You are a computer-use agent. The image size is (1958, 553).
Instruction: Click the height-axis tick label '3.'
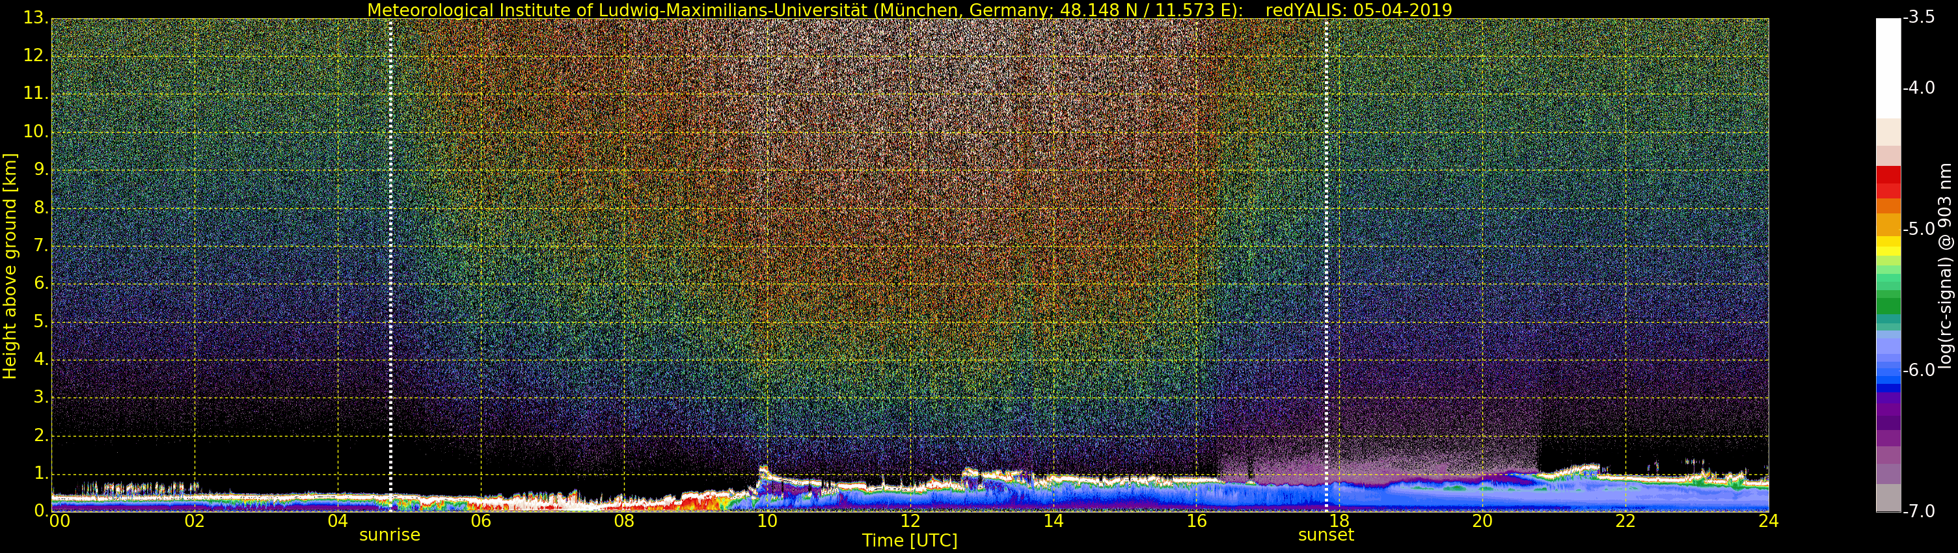pos(41,398)
